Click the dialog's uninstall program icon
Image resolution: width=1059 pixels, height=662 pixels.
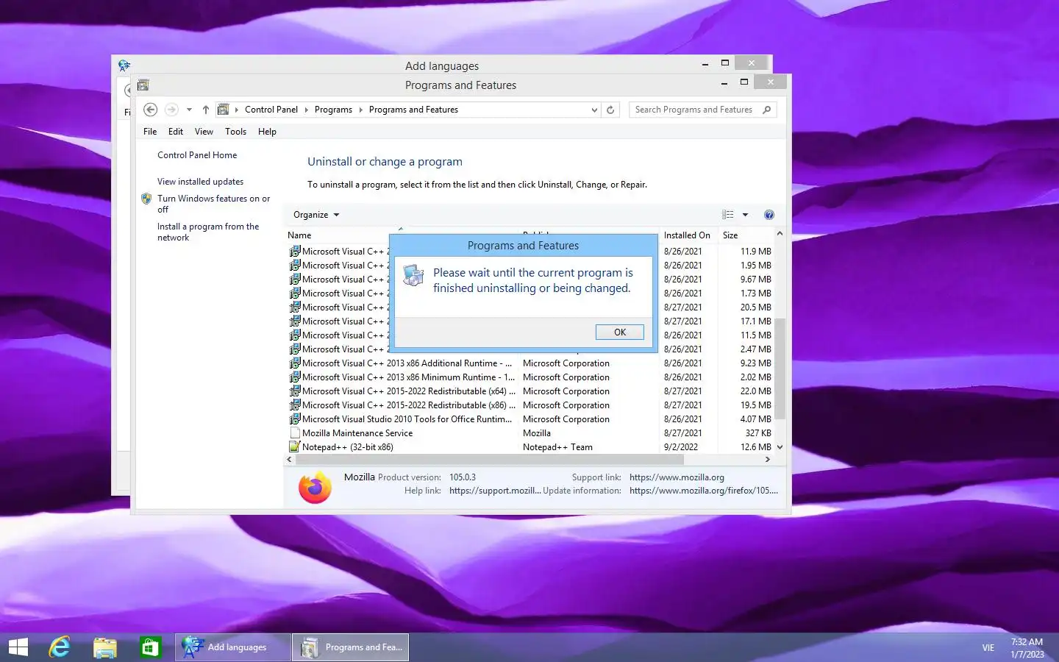tap(413, 275)
